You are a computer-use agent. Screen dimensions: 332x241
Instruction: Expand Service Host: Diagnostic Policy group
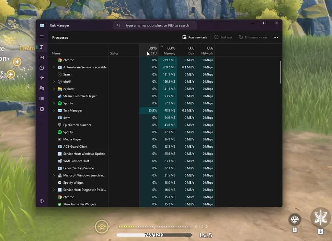click(54, 190)
